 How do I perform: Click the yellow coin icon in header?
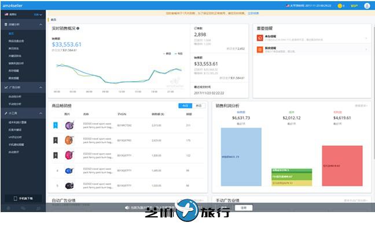click(x=340, y=6)
